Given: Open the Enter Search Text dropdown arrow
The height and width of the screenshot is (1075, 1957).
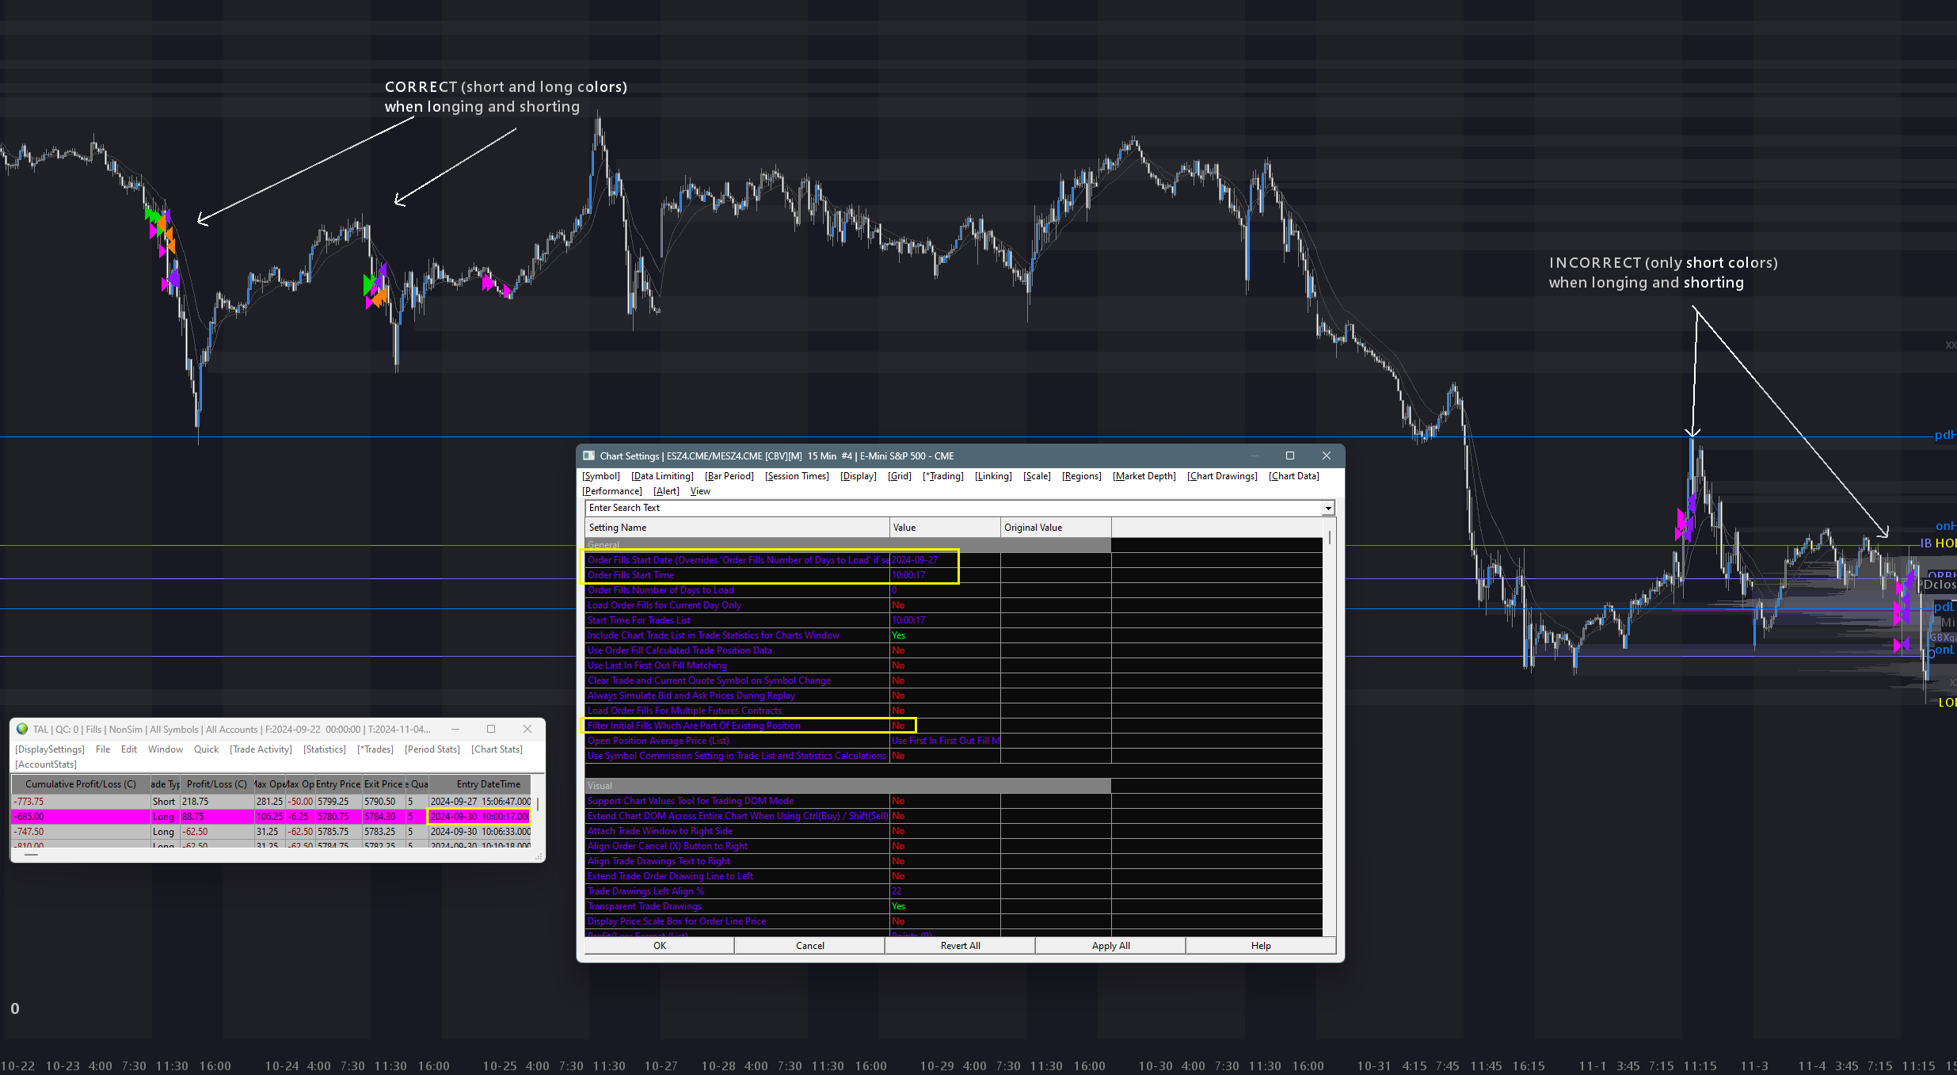Looking at the screenshot, I should 1328,508.
